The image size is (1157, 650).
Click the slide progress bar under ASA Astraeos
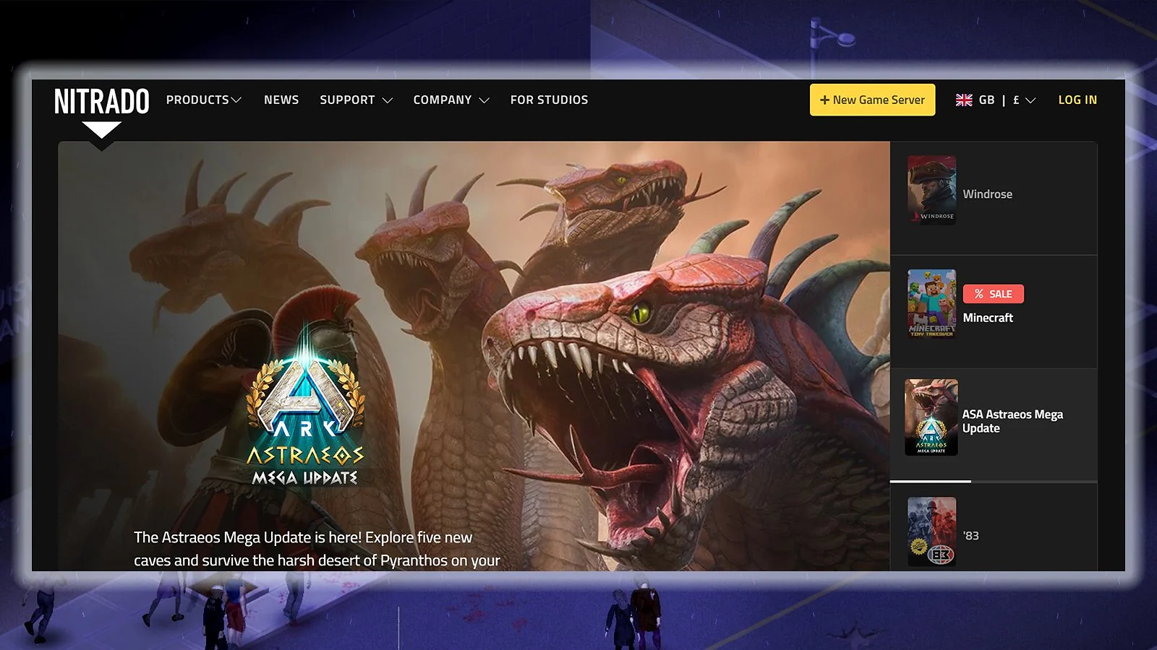994,481
